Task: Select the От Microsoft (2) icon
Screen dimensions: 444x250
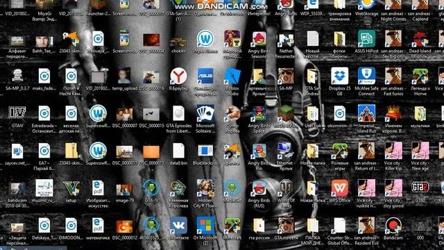Action: [x=205, y=226]
